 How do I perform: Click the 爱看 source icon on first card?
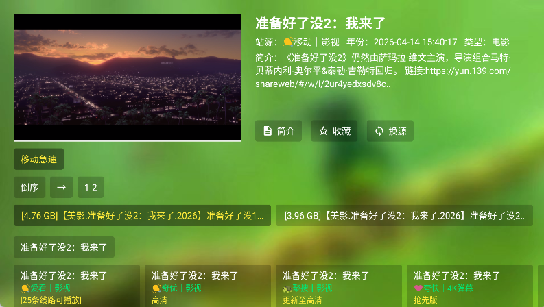[x=25, y=288]
